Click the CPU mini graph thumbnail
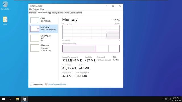Viewport: 182px width, 102px height. [x=35, y=20]
